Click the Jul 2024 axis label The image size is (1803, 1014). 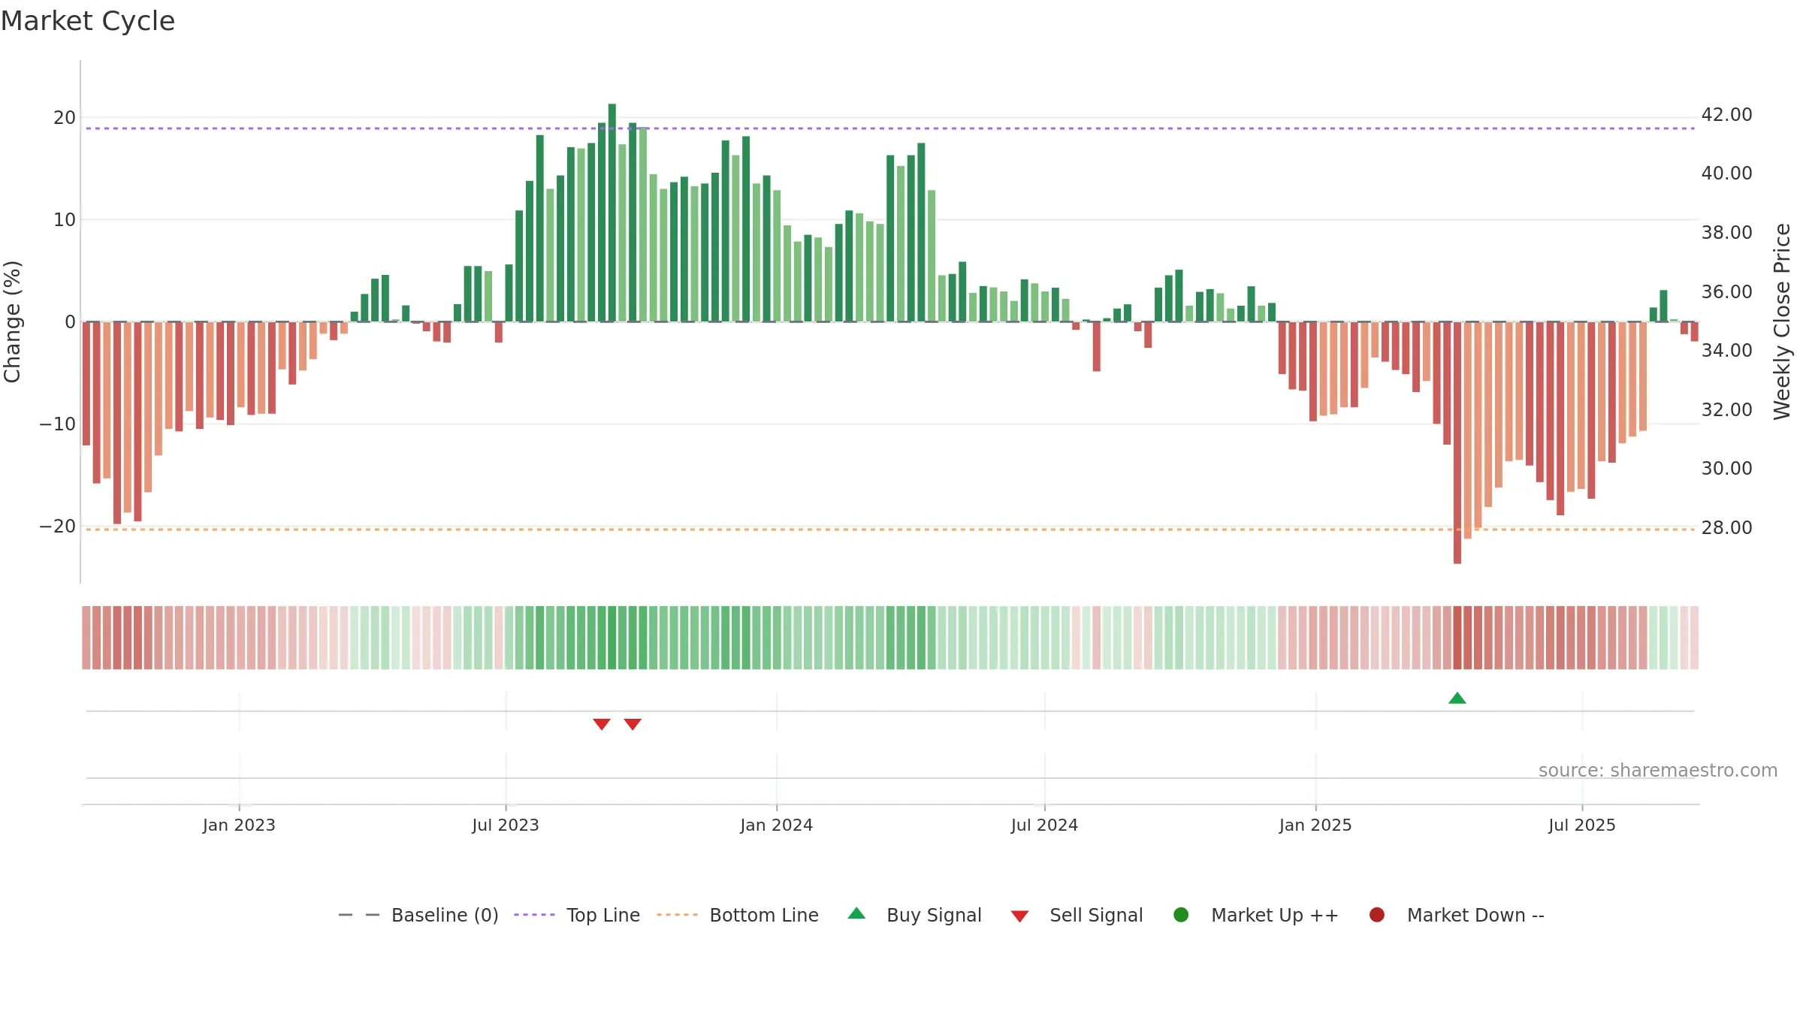[1044, 825]
